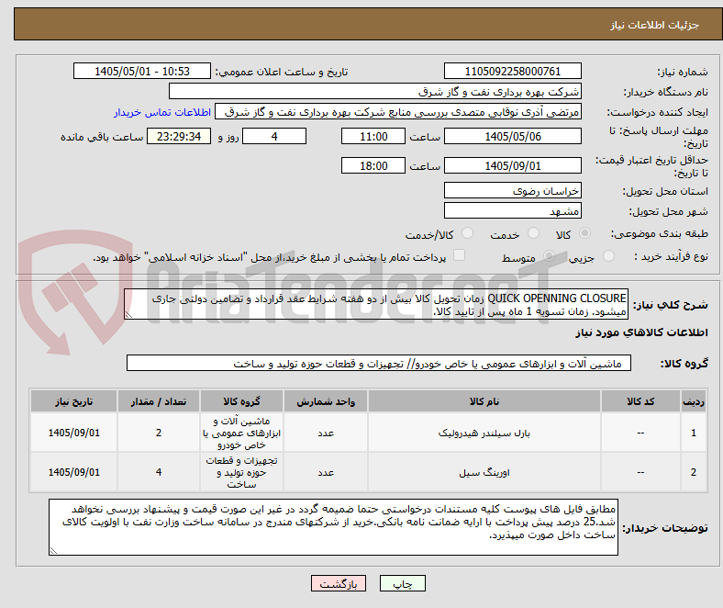Click the delivery province field خراسان رضوی
This screenshot has height=608, width=723.
pyautogui.click(x=512, y=190)
